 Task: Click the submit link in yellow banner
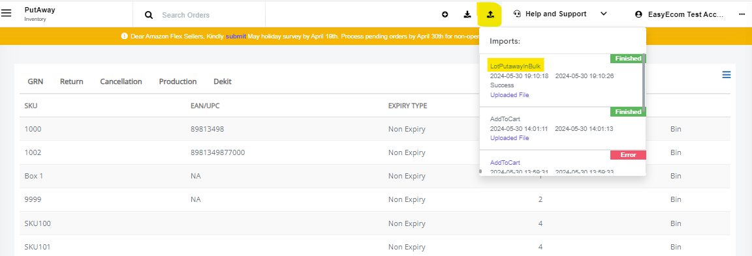point(236,36)
